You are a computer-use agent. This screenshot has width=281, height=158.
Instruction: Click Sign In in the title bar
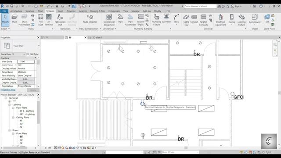tap(238, 6)
